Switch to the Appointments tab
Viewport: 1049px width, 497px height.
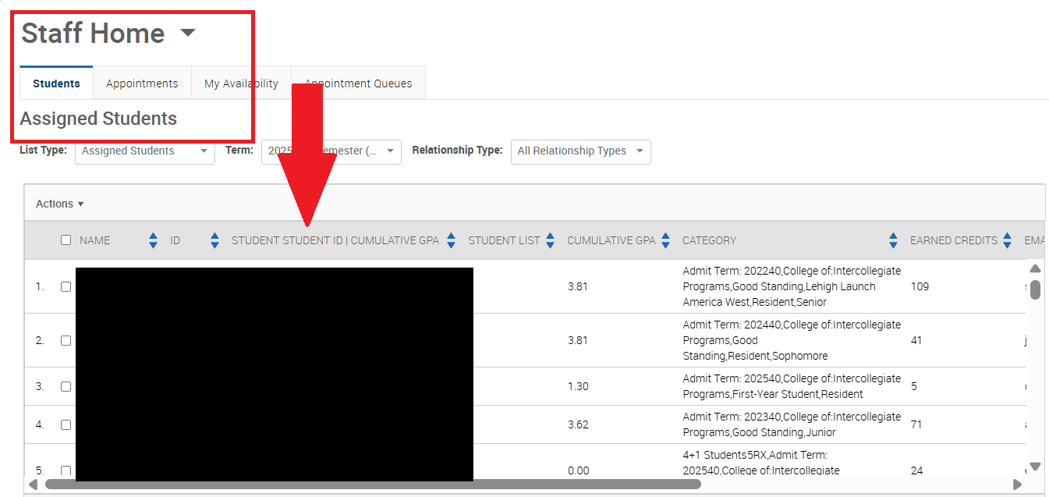(x=142, y=83)
